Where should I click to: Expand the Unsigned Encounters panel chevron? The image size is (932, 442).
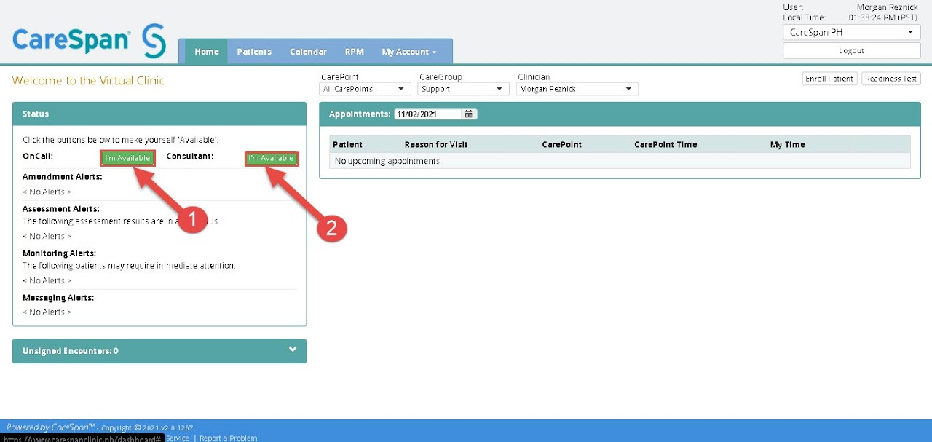(293, 350)
